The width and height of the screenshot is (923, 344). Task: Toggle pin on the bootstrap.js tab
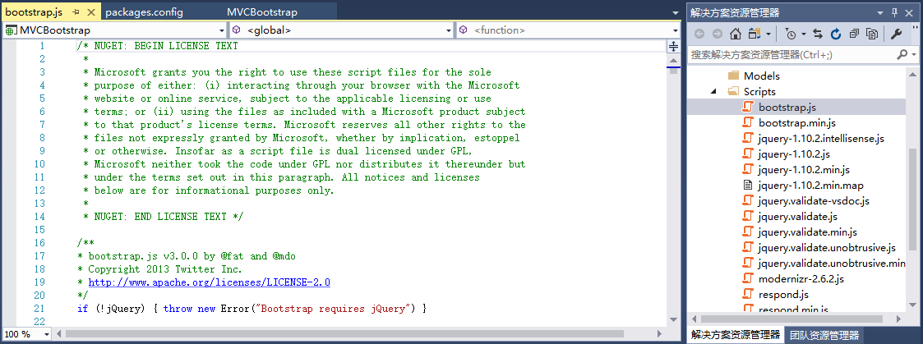coord(75,12)
